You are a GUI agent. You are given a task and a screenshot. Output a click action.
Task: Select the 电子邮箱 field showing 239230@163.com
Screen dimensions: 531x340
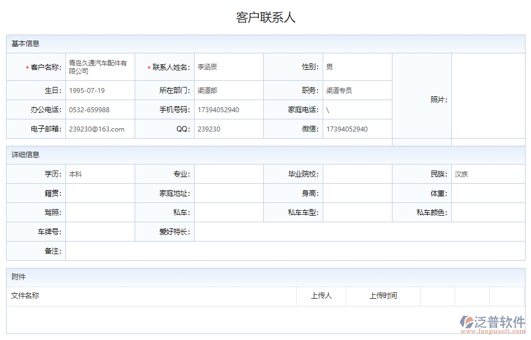pyautogui.click(x=101, y=129)
